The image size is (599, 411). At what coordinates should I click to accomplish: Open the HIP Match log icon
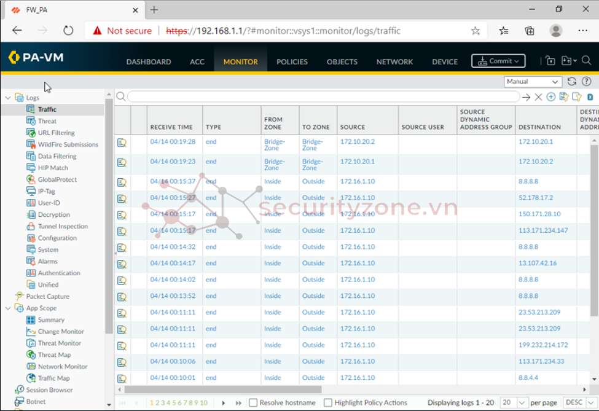(x=31, y=168)
